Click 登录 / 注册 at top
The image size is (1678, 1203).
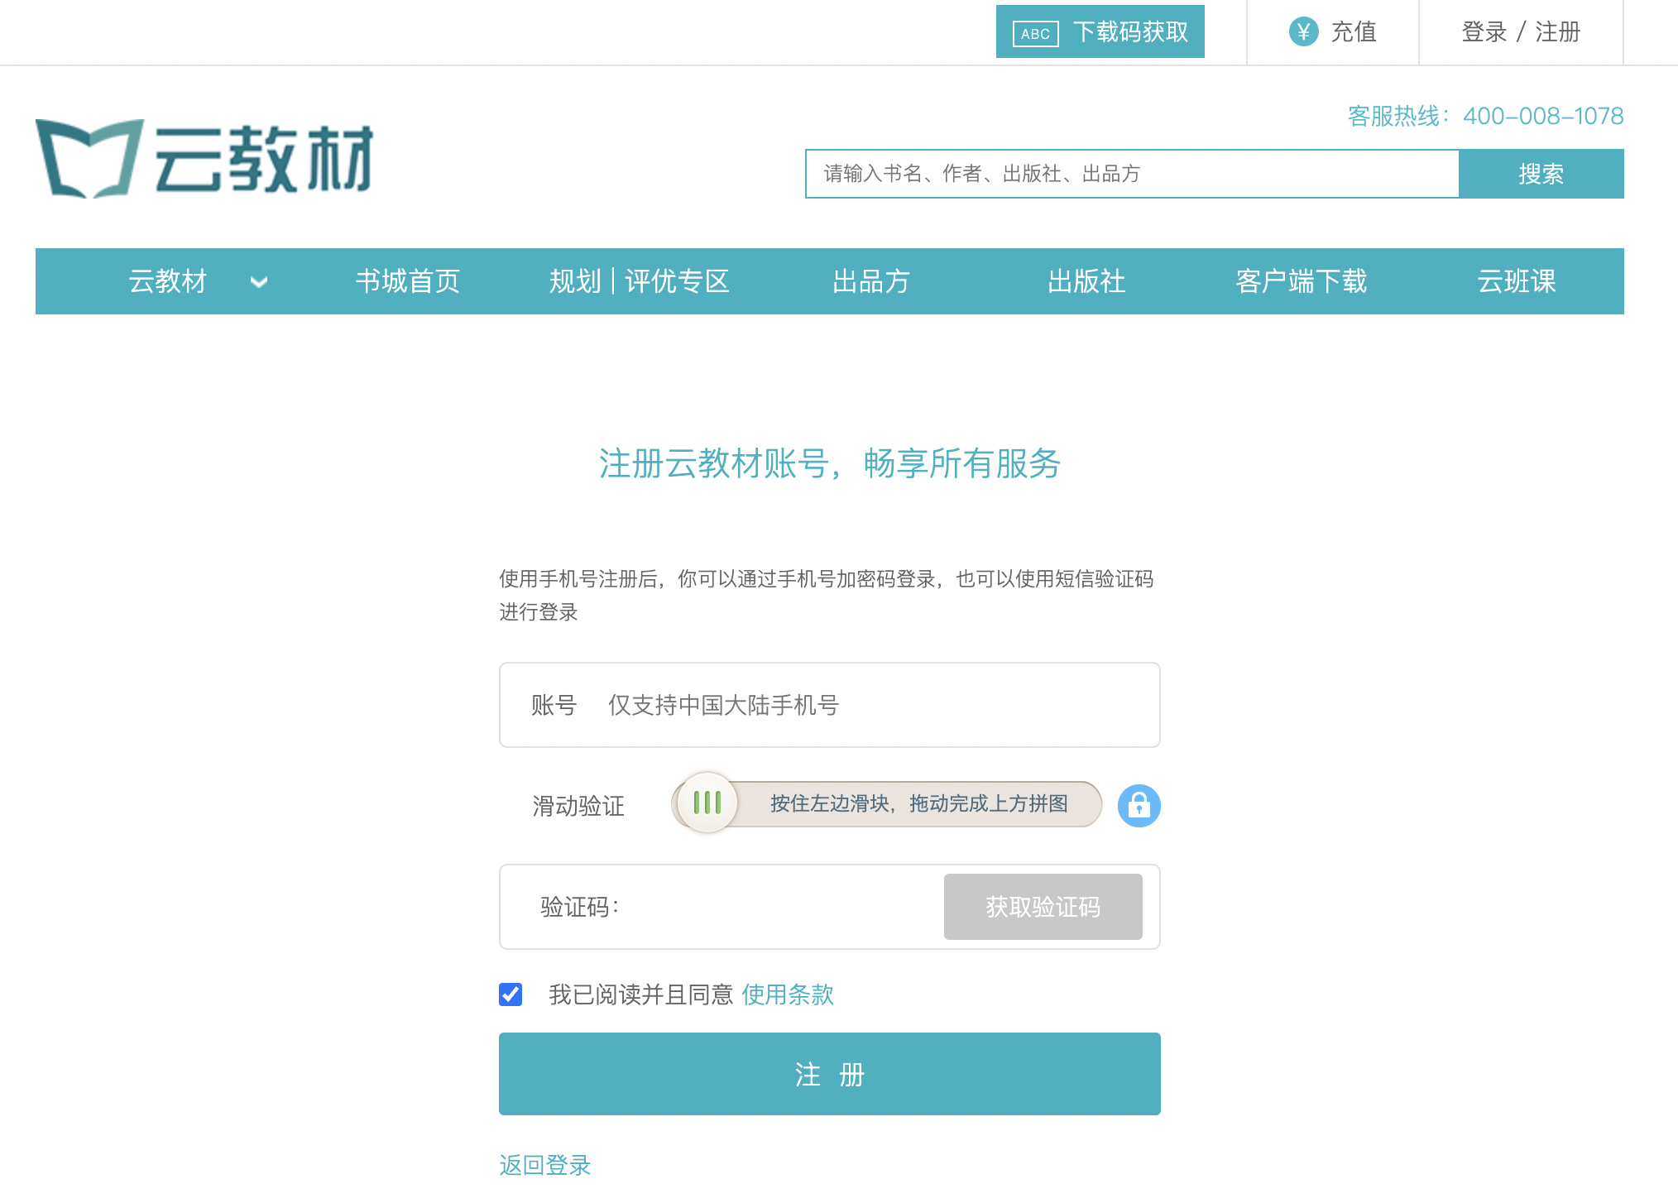point(1521,32)
